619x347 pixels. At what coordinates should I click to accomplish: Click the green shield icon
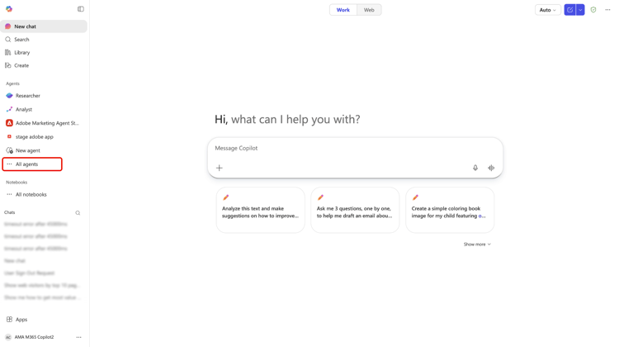[x=593, y=10]
